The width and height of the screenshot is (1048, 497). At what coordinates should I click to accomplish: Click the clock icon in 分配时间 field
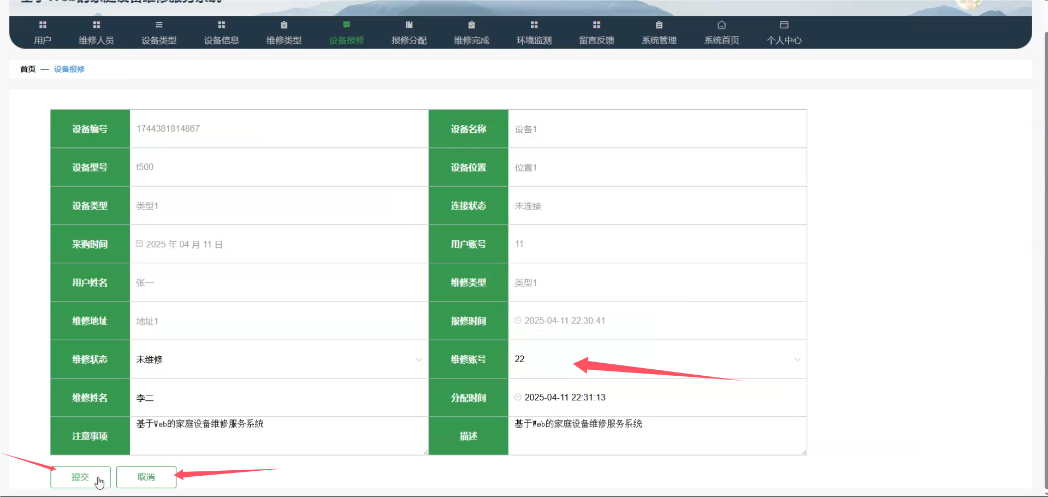point(518,397)
